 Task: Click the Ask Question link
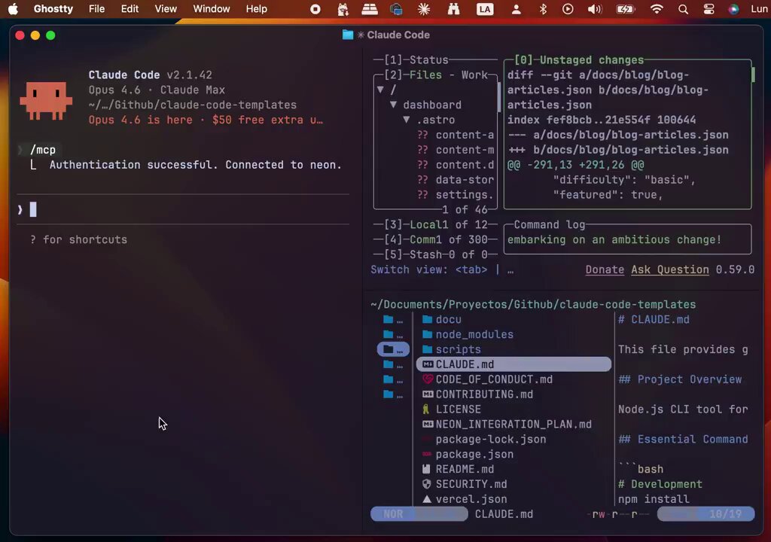click(670, 269)
